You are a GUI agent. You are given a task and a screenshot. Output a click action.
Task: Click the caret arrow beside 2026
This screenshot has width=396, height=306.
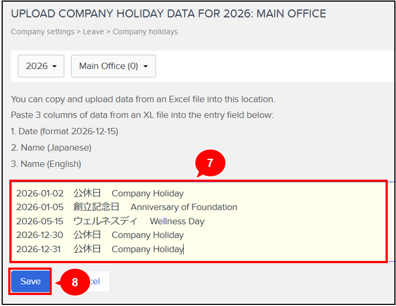point(54,66)
